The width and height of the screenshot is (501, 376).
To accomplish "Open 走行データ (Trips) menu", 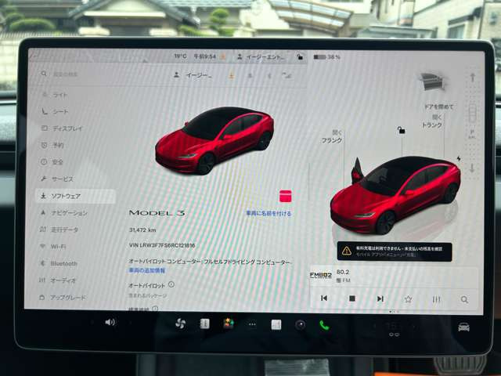I will pos(59,230).
